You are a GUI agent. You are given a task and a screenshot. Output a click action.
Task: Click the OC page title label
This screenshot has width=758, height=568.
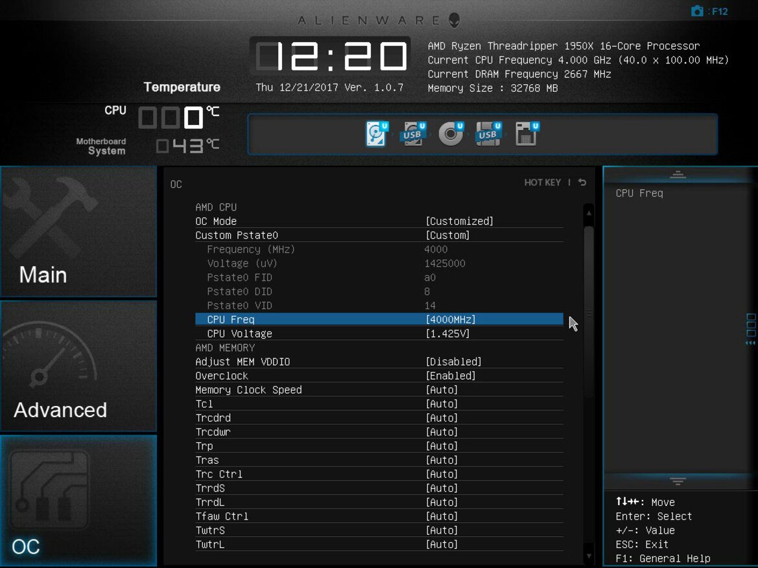tap(176, 185)
